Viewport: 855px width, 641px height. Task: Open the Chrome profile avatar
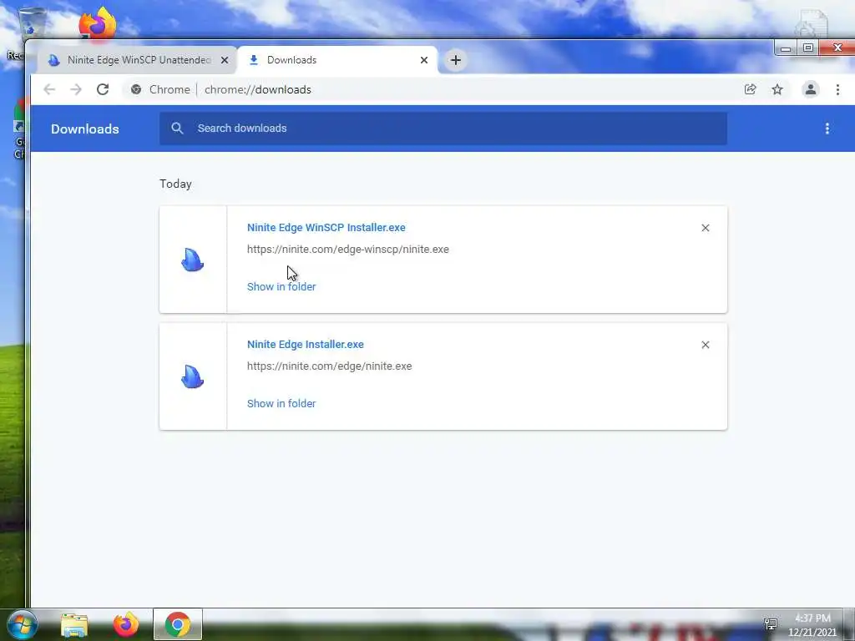(x=811, y=89)
